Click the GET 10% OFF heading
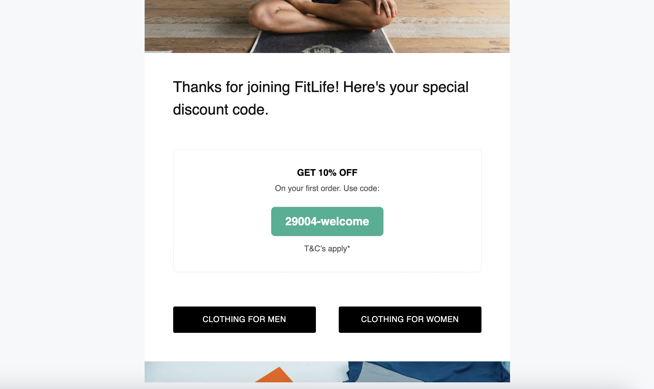The image size is (654, 389). click(x=327, y=173)
